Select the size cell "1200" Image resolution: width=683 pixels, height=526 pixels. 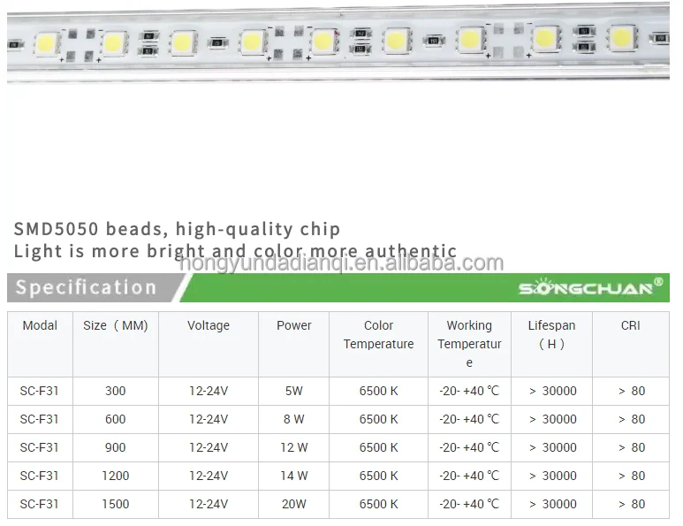pyautogui.click(x=116, y=476)
